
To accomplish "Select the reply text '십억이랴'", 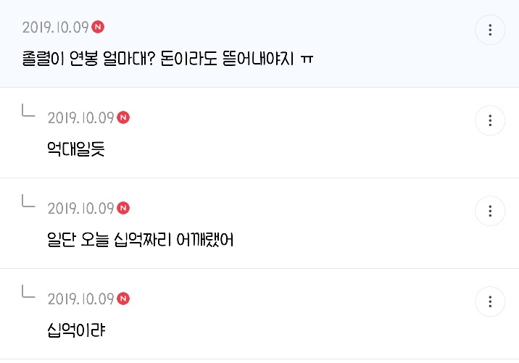I will (x=75, y=330).
